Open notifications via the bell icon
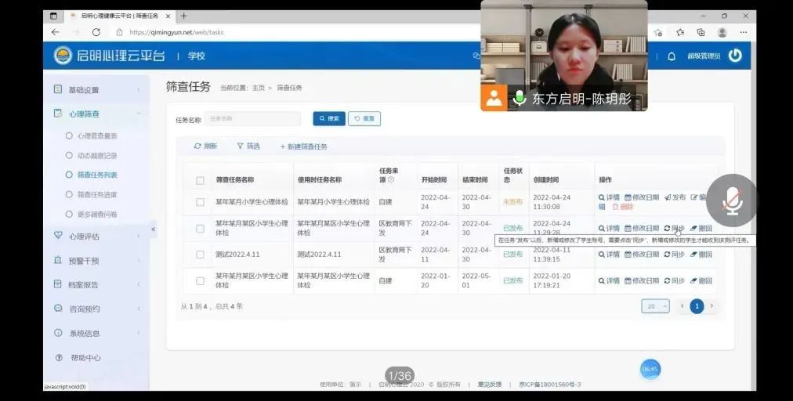Screen dimensions: 793x401 [671, 56]
